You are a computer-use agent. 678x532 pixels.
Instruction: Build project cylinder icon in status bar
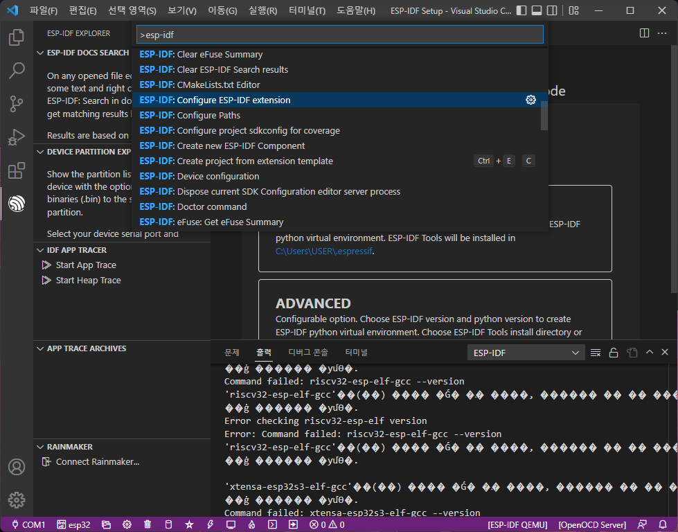point(169,524)
